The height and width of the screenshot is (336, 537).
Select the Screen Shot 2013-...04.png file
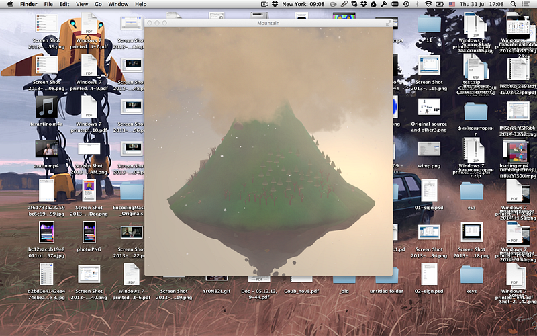[131, 149]
